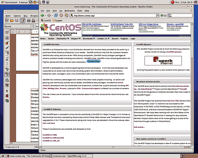The image size is (198, 158).
Task: Open the Support bookmark folder
Action: [x=57, y=20]
